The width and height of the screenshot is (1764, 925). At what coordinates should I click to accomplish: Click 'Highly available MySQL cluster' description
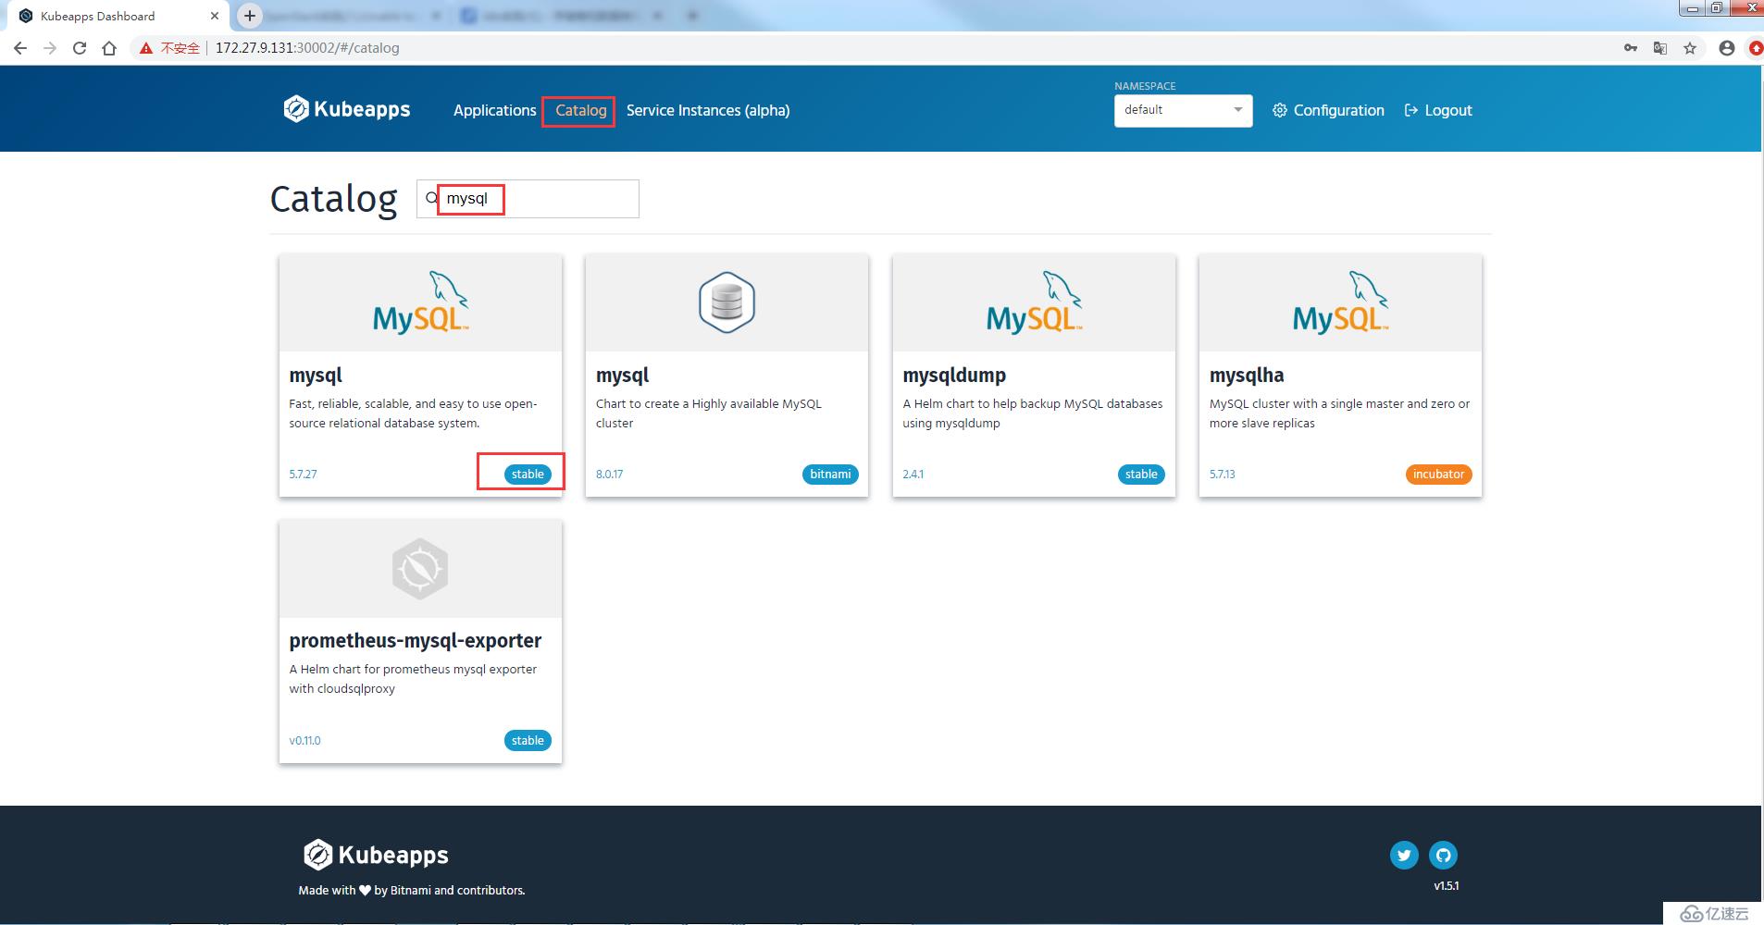coord(709,413)
